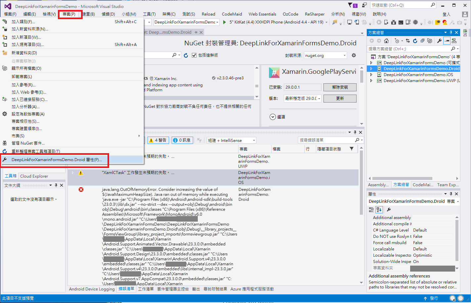The height and width of the screenshot is (303, 471).
Task: Click the find in files toolbar icon
Action: tap(335, 22)
